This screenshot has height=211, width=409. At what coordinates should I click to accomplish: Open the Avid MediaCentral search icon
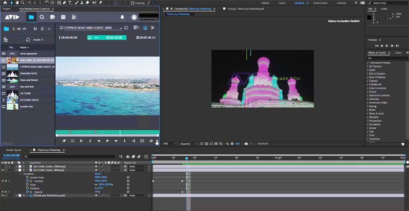tap(42, 17)
